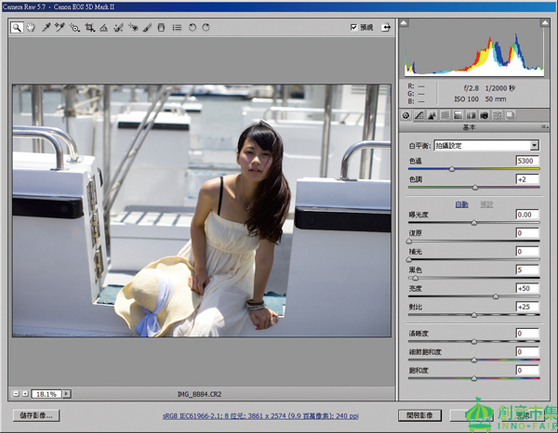The width and height of the screenshot is (558, 433).
Task: Click the 色溫 value field showing 5300
Action: coord(527,161)
